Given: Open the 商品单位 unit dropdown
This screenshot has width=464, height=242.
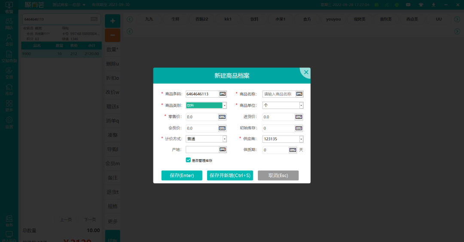Looking at the screenshot, I should pos(301,106).
